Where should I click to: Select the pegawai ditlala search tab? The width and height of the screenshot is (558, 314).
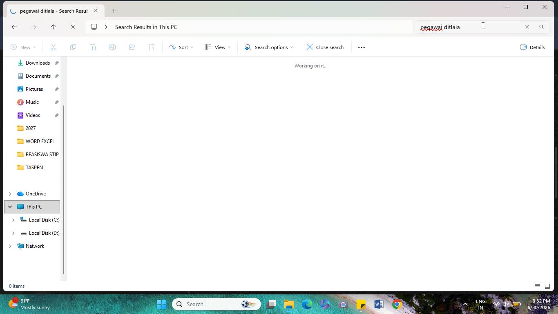(x=54, y=11)
